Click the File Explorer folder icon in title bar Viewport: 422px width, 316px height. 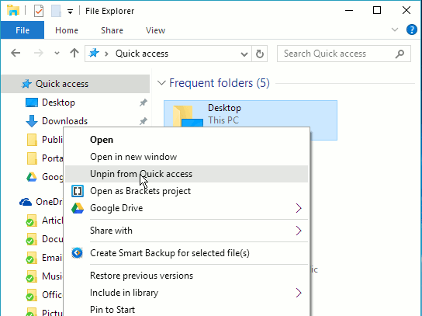tap(13, 11)
